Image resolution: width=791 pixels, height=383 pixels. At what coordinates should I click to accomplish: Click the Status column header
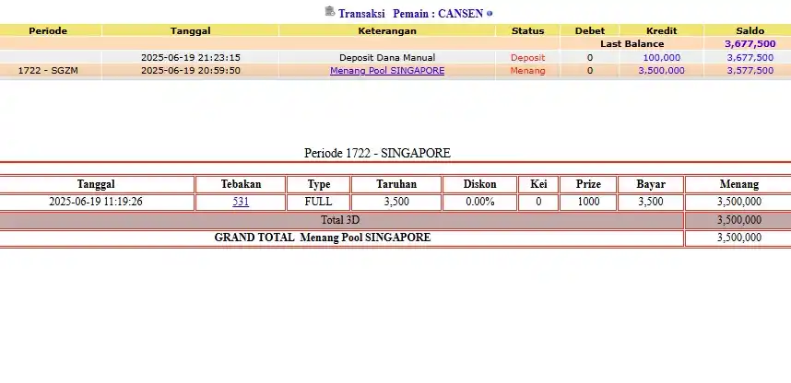[x=527, y=30]
